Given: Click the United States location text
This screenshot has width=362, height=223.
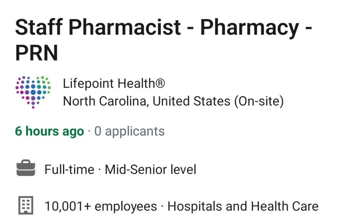Looking at the screenshot, I should [x=191, y=101].
